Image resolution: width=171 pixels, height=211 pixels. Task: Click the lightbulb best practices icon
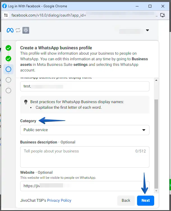(x=26, y=101)
